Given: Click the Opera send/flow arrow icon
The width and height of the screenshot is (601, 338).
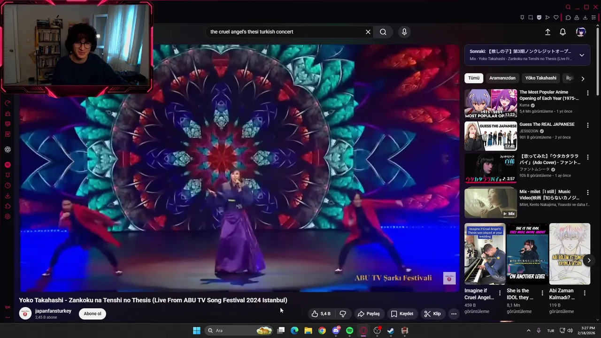Looking at the screenshot, I should pos(547,17).
